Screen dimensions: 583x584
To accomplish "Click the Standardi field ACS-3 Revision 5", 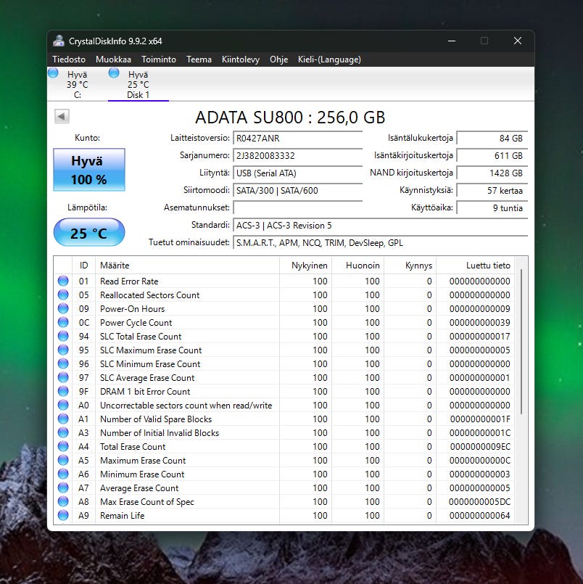I will (x=380, y=226).
